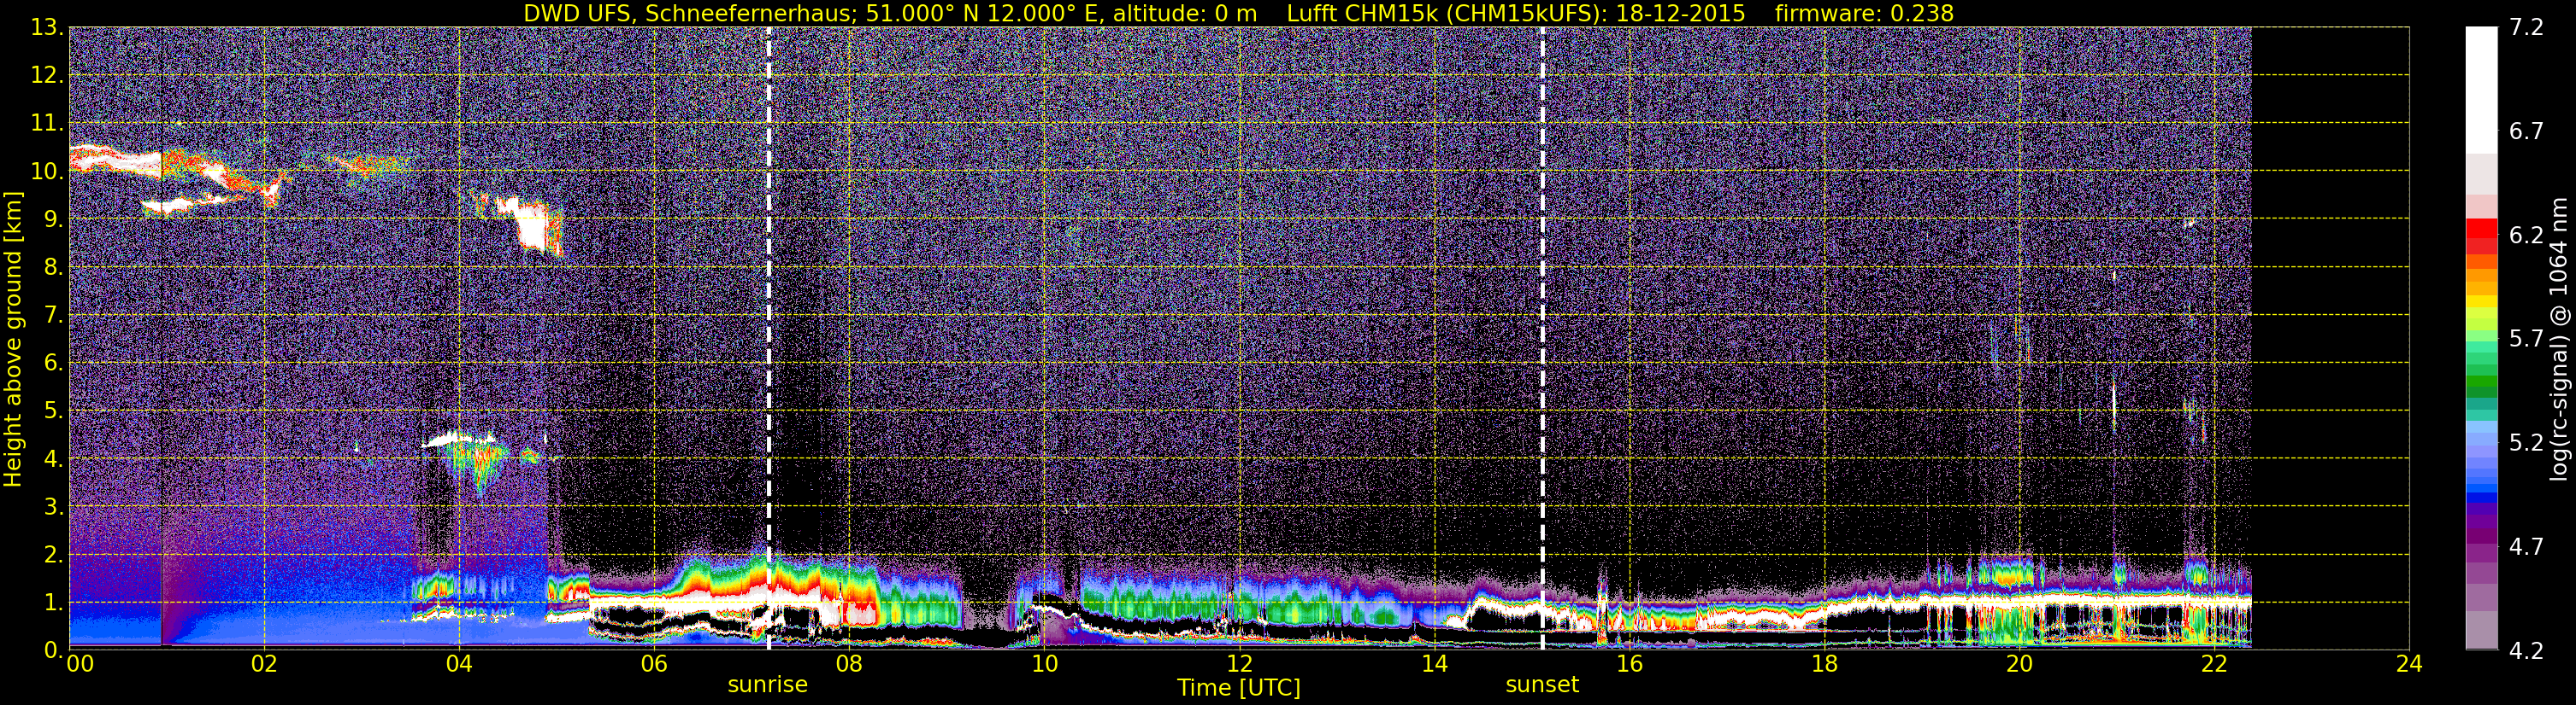Click the 'sunrise' label below the axis
This screenshot has height=705, width=2576.
pyautogui.click(x=767, y=685)
